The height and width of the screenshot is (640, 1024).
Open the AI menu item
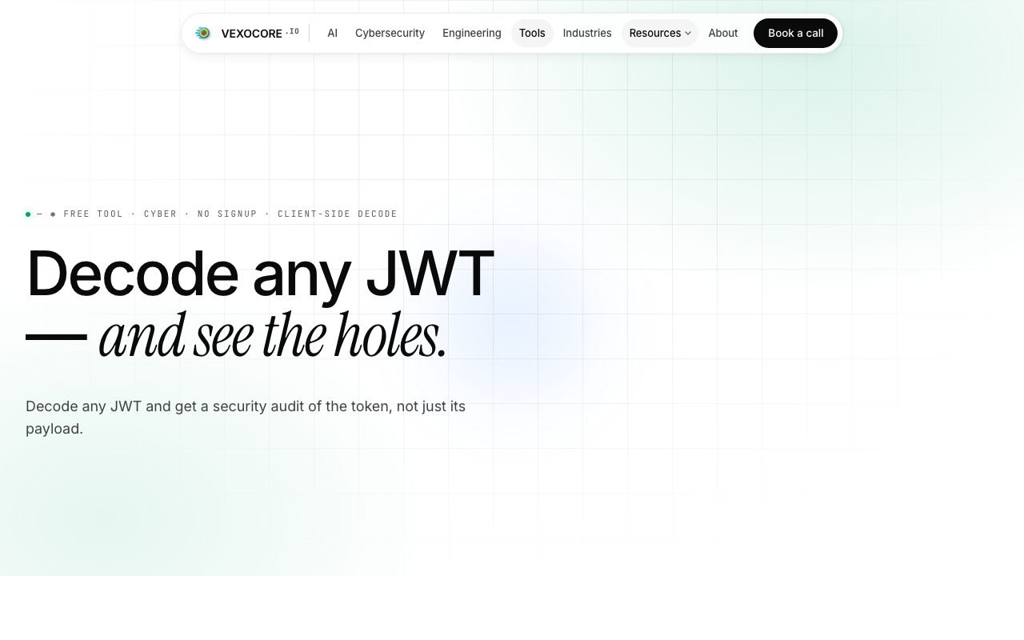332,33
